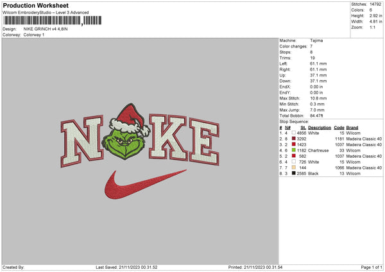Screen dimensions: 385x272
Task: Click the 'Stop Sequence:' heading
Action: [294, 121]
